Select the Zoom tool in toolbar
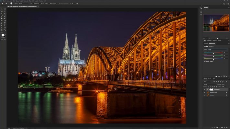 tap(5, 30)
